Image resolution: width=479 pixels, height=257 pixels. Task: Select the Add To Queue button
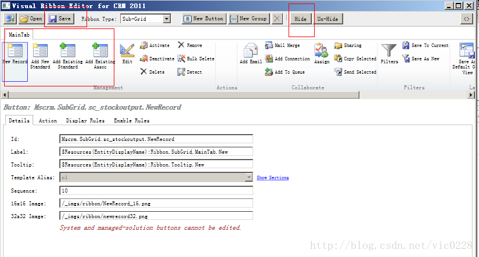pyautogui.click(x=284, y=72)
